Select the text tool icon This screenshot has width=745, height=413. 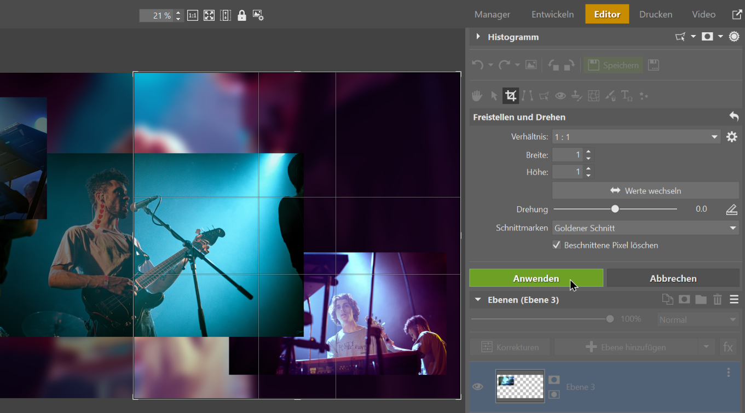627,96
